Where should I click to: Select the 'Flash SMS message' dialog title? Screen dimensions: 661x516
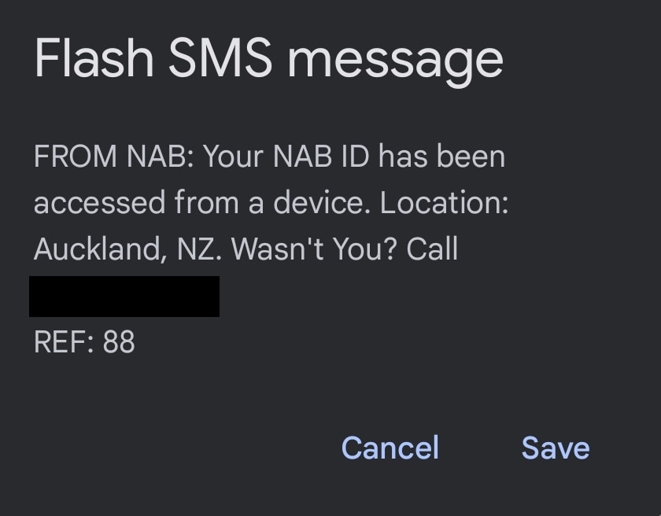click(268, 60)
